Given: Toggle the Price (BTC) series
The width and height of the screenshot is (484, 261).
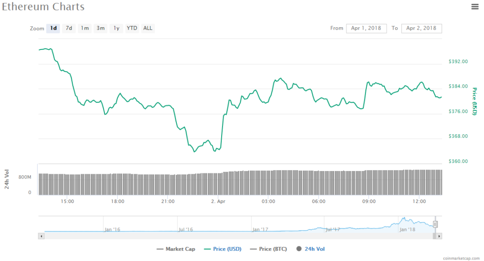Looking at the screenshot, I should click(x=269, y=249).
